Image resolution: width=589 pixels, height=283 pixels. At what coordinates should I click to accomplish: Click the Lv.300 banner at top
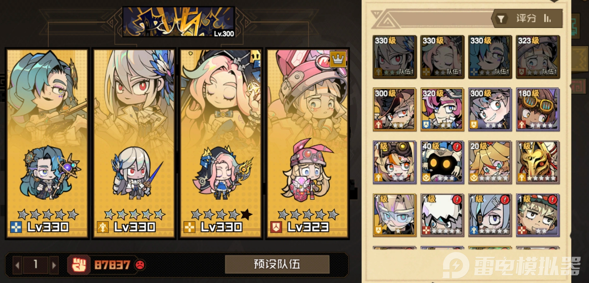coord(178,22)
